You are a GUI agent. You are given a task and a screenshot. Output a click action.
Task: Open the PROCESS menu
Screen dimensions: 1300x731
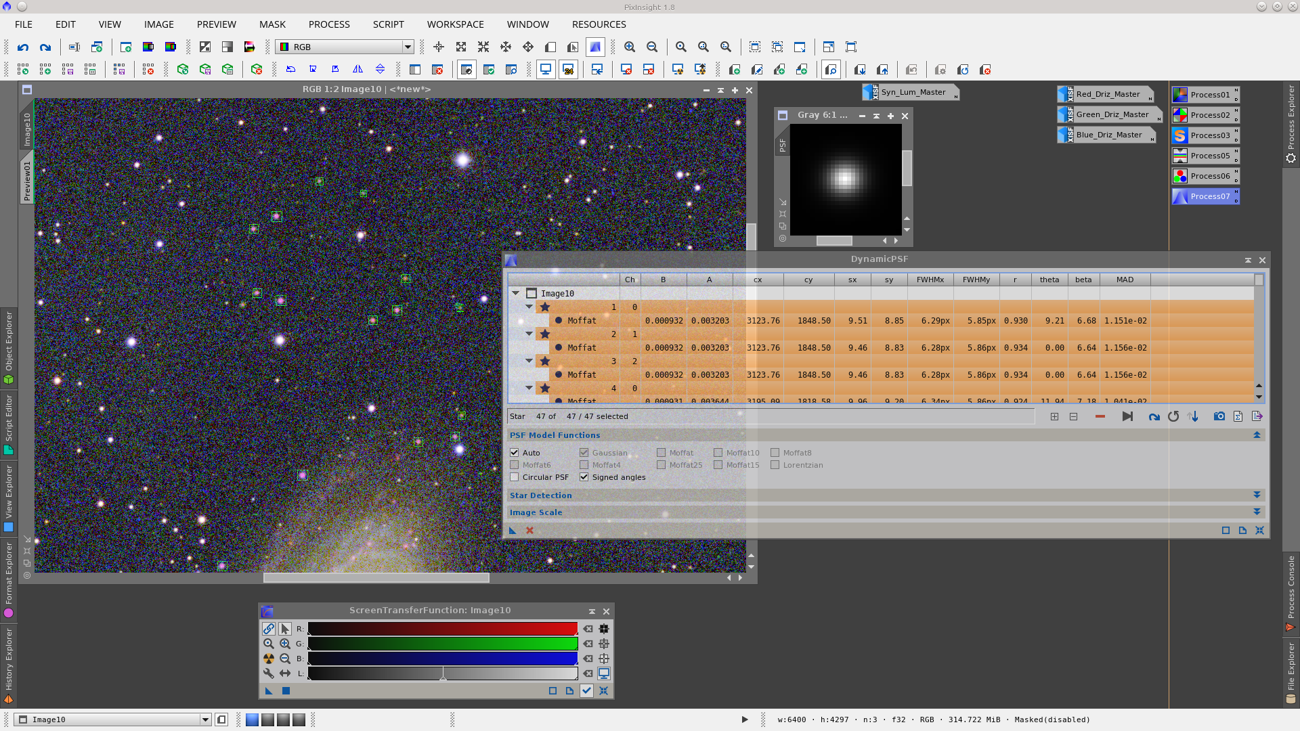(328, 24)
